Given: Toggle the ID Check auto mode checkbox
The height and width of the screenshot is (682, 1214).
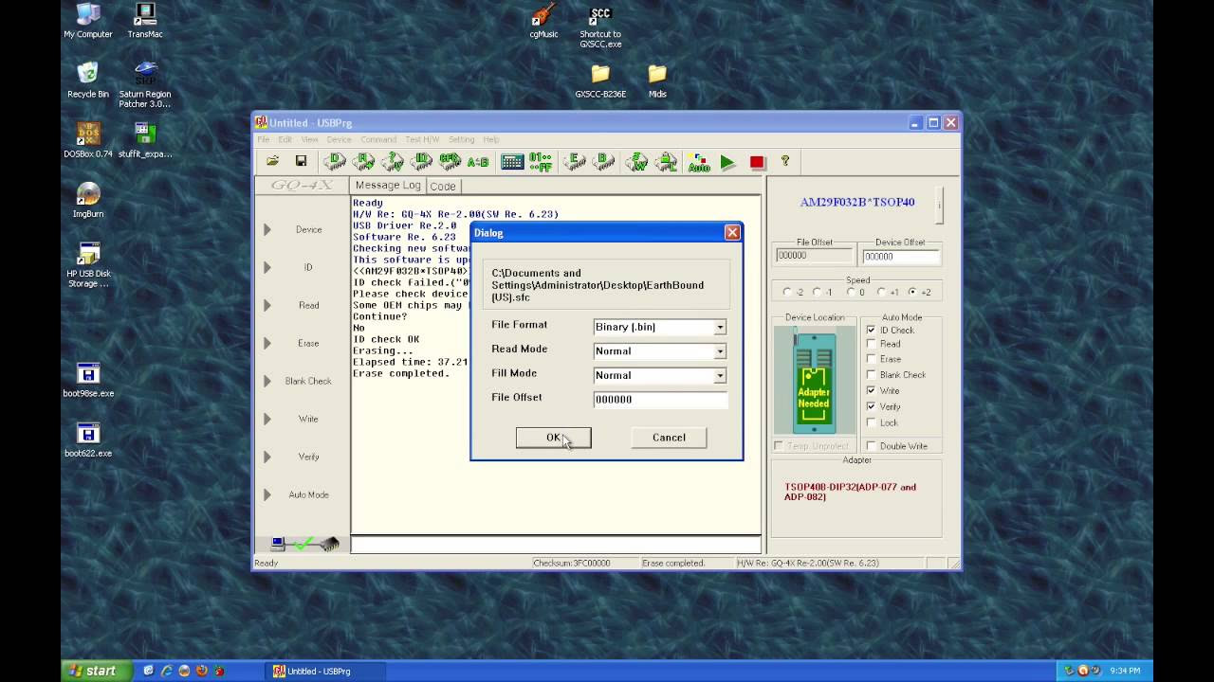Looking at the screenshot, I should pos(871,330).
